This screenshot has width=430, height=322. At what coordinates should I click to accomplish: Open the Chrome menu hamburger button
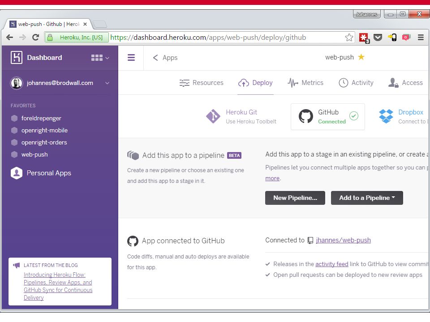coord(421,37)
